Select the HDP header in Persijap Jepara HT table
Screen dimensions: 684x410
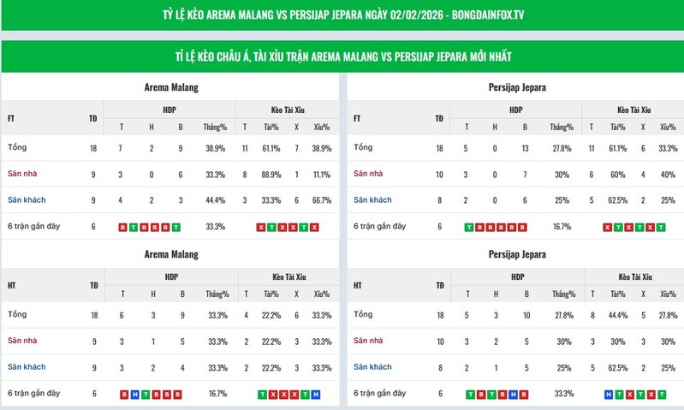click(x=515, y=277)
